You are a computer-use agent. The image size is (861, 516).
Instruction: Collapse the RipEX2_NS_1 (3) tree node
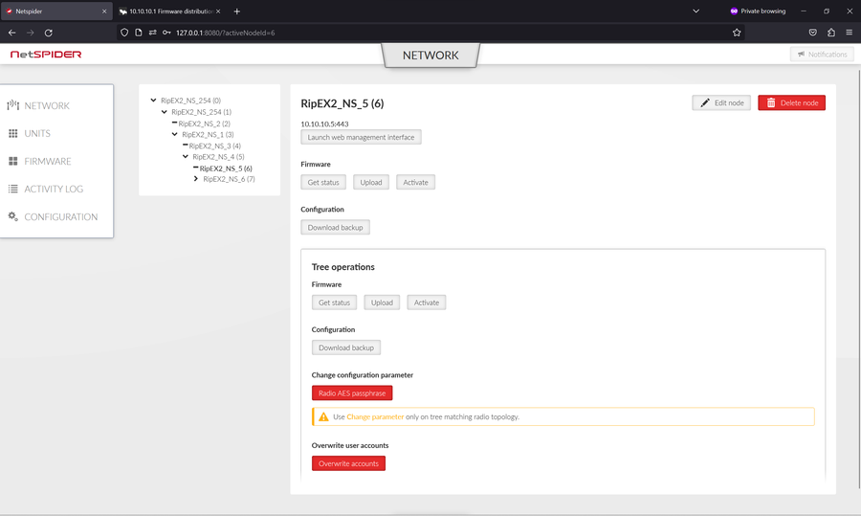pos(175,135)
